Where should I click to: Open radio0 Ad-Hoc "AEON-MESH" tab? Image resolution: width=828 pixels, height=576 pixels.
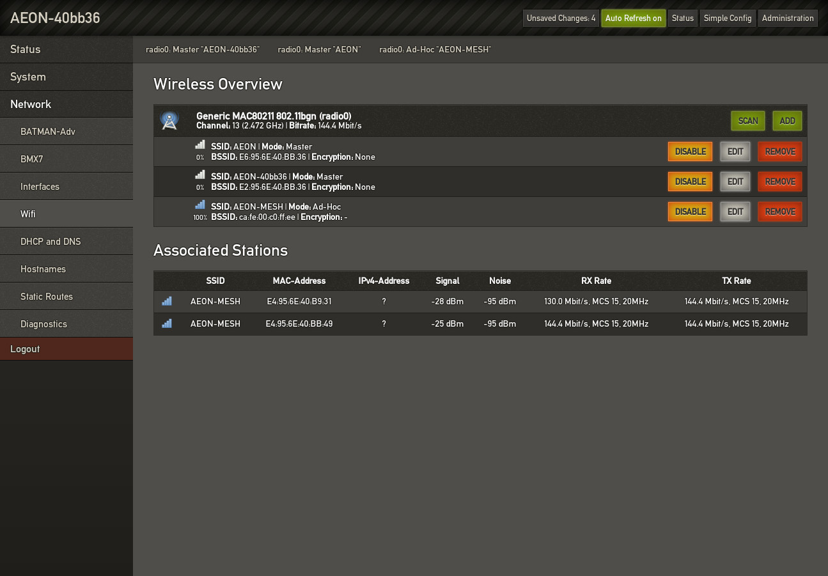(x=435, y=49)
